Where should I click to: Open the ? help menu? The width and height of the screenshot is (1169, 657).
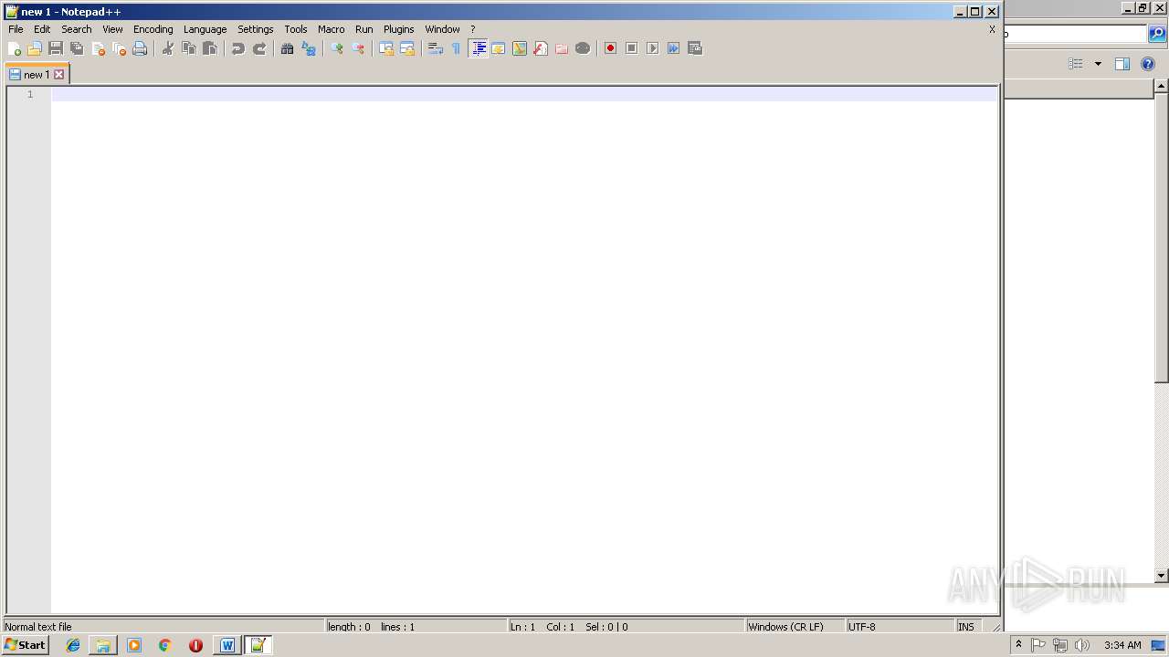click(473, 29)
